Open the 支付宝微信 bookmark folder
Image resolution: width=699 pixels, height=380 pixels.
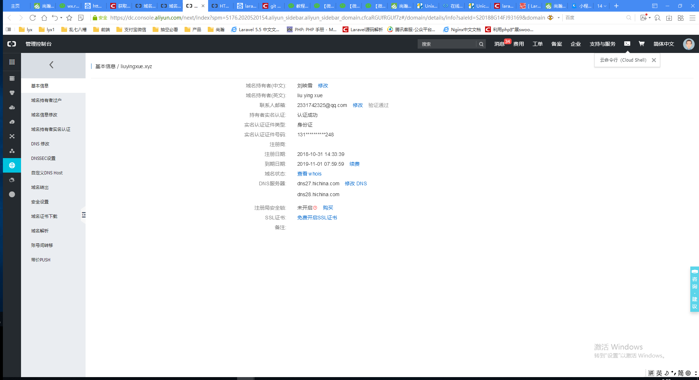(131, 29)
